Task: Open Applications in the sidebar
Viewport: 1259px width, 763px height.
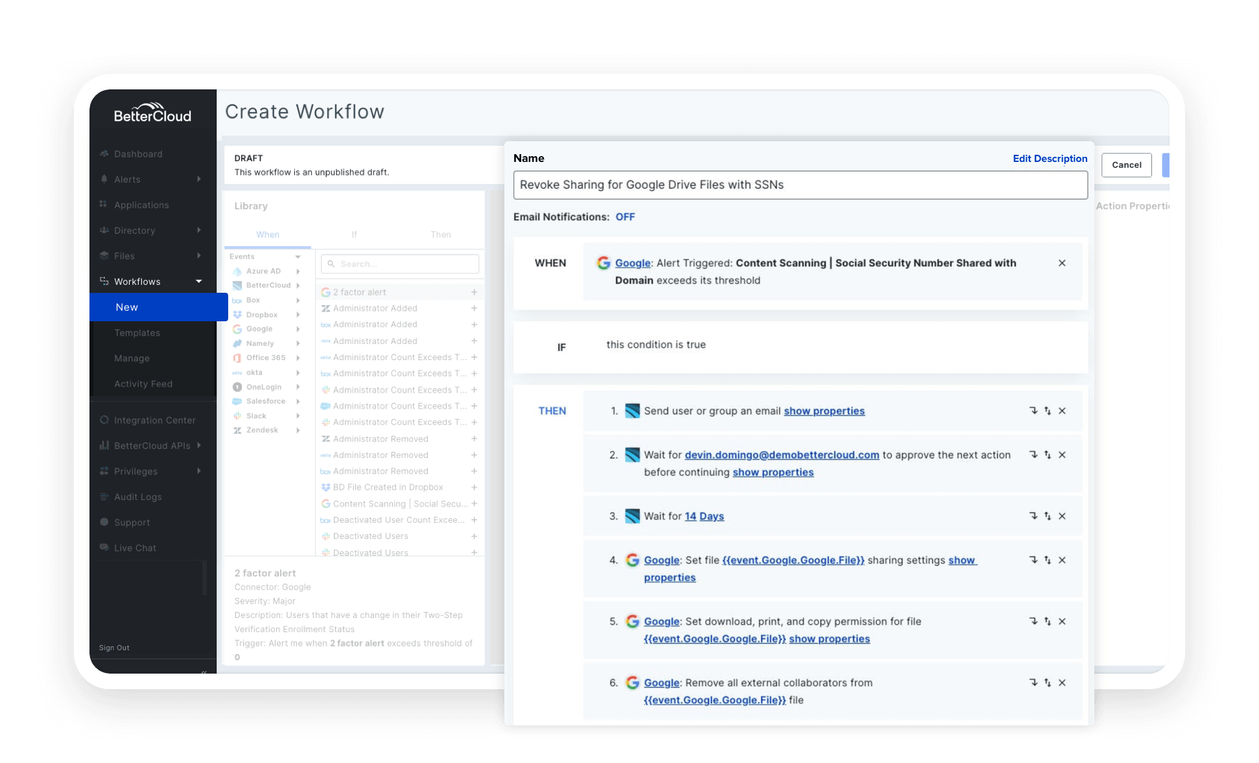Action: (x=141, y=205)
